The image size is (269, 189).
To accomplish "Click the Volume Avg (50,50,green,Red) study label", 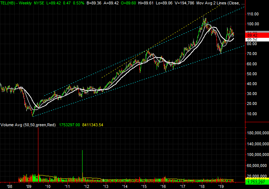I will 28,125.
